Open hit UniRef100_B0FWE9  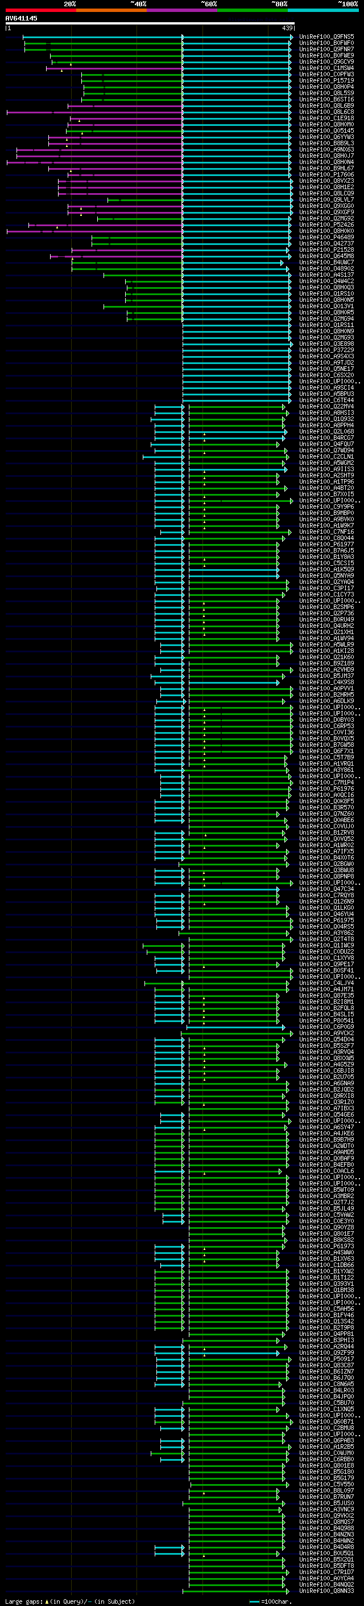click(326, 55)
